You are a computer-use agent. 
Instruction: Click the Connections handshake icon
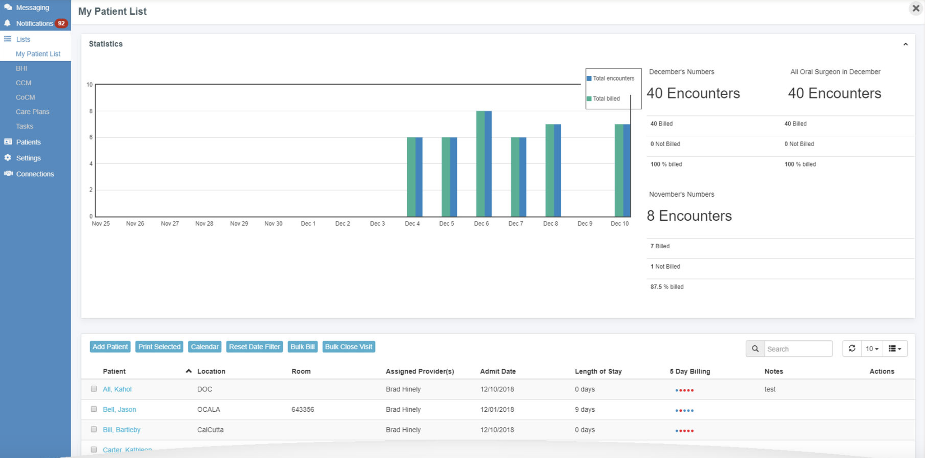(8, 174)
